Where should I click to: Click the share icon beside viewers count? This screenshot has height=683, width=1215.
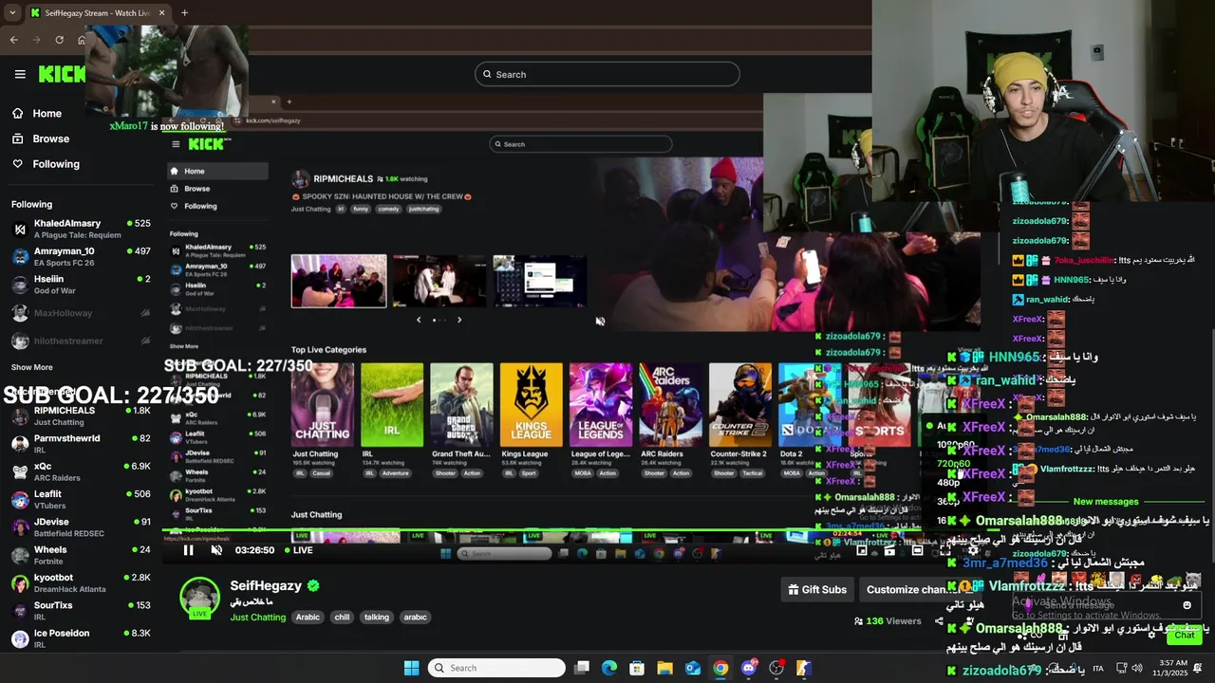pyautogui.click(x=939, y=621)
